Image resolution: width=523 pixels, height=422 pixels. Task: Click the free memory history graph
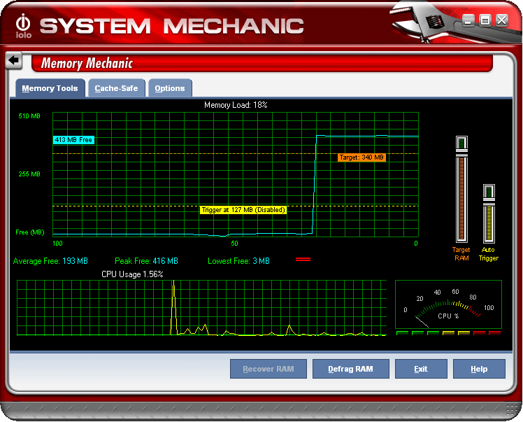(236, 175)
